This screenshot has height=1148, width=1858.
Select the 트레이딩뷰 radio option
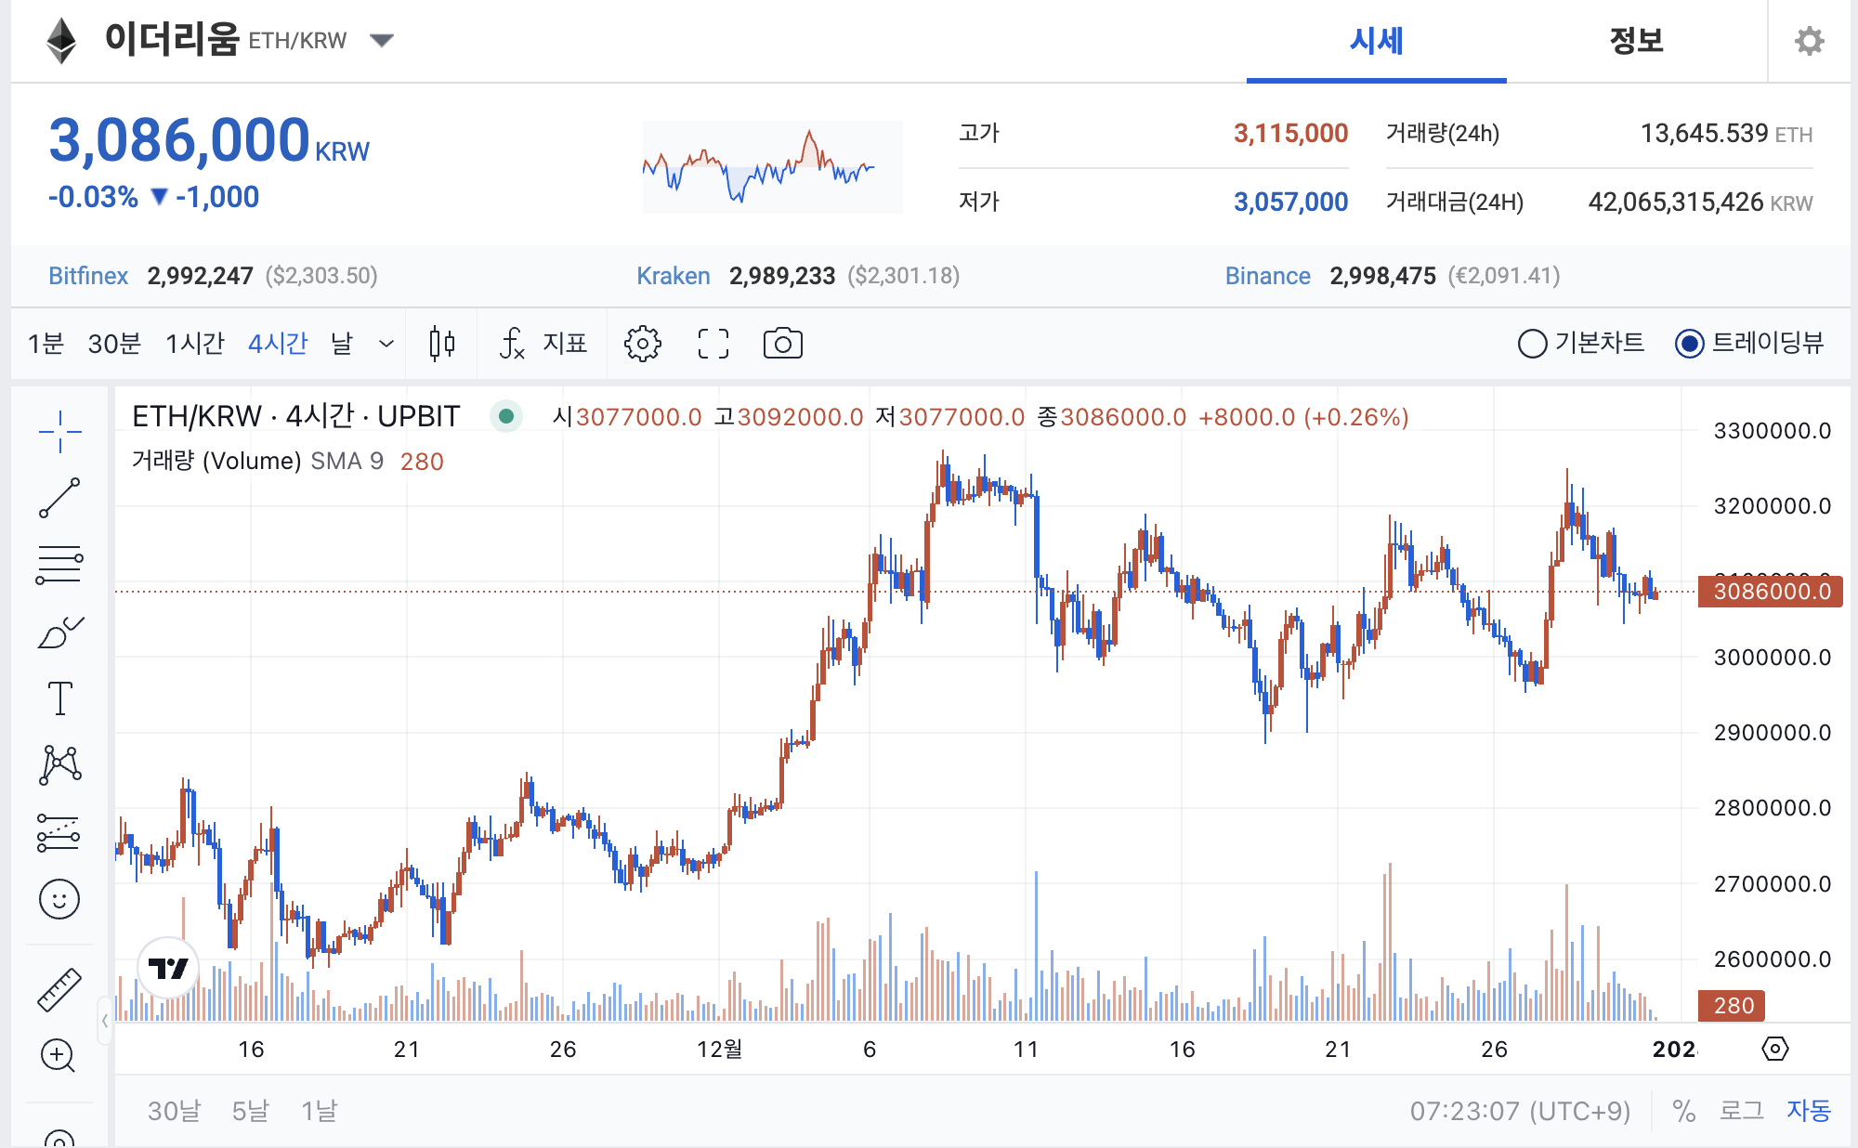pos(1689,344)
